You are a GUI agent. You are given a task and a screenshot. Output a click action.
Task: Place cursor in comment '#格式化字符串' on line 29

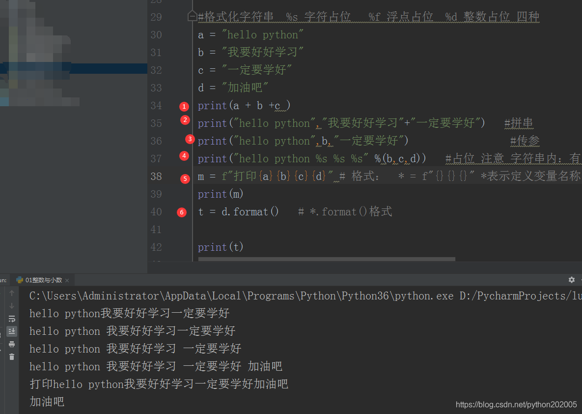pyautogui.click(x=236, y=17)
